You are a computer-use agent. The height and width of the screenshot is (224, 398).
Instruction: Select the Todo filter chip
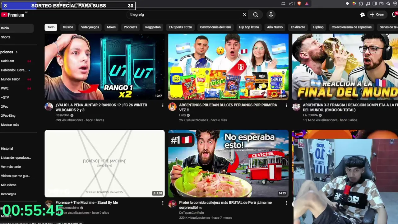click(51, 27)
